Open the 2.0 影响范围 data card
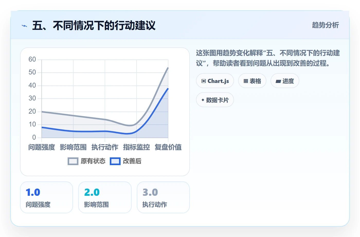The height and width of the screenshot is (237, 360). pos(105,197)
